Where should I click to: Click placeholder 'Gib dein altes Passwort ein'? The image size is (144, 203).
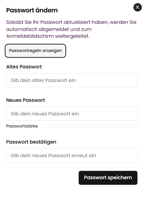click(43, 80)
